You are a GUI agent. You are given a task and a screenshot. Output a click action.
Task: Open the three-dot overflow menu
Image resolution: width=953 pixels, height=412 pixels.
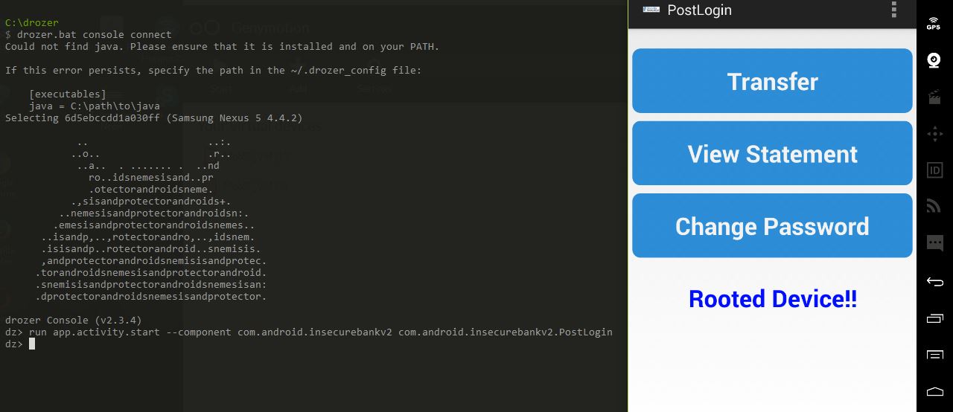(893, 10)
